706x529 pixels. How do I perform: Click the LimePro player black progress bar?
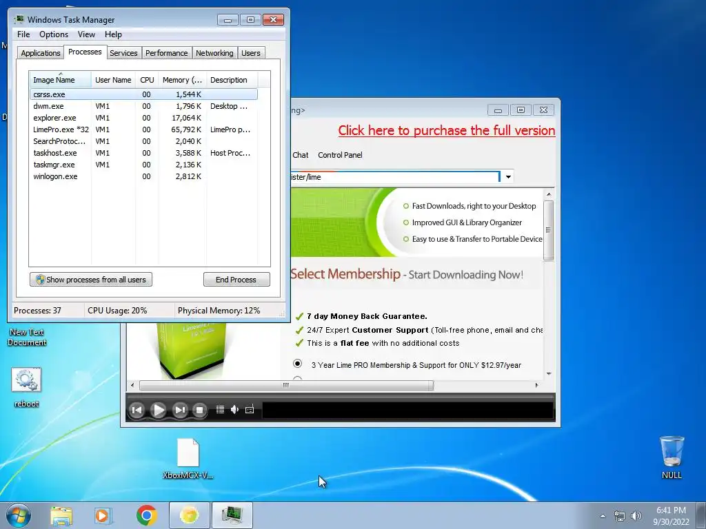[x=407, y=410]
